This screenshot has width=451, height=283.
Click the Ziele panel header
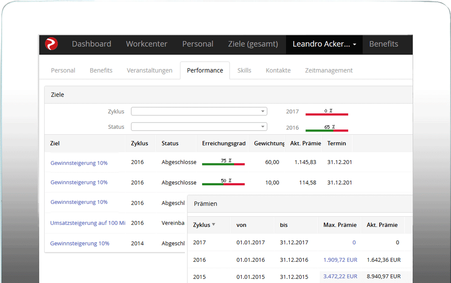(228, 95)
